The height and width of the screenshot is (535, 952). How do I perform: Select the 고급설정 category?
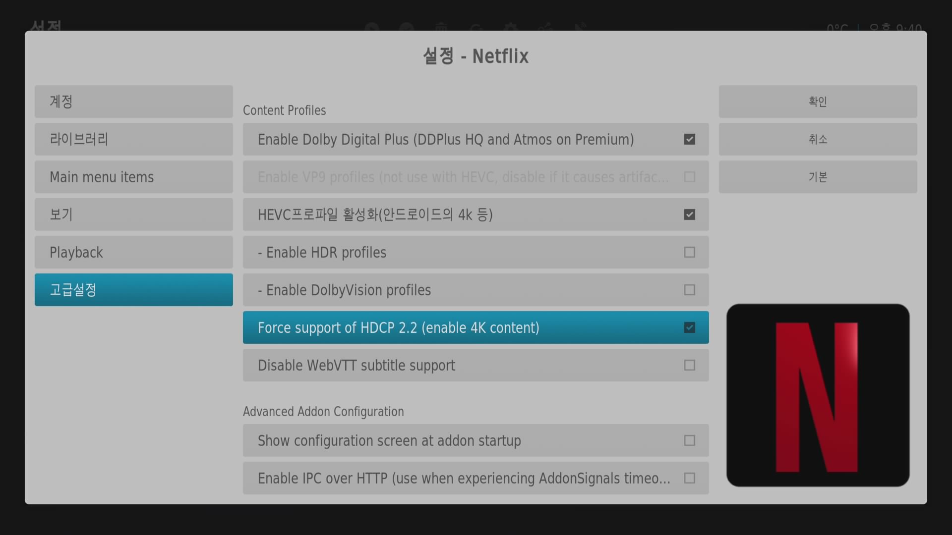pyautogui.click(x=133, y=290)
